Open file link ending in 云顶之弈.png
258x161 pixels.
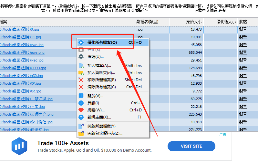(27, 114)
